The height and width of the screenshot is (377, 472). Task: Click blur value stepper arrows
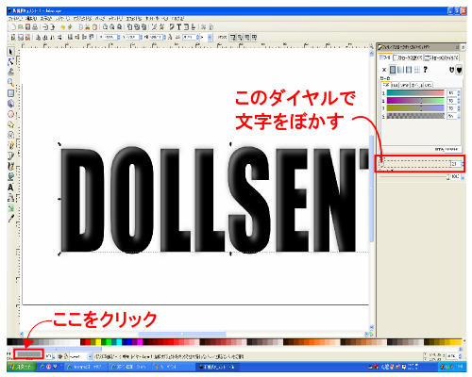pyautogui.click(x=463, y=164)
